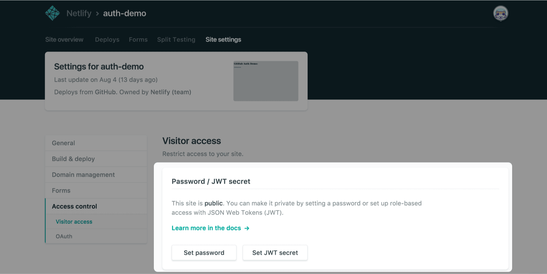Go to Domain management settings
Viewport: 547px width, 274px height.
click(x=83, y=175)
